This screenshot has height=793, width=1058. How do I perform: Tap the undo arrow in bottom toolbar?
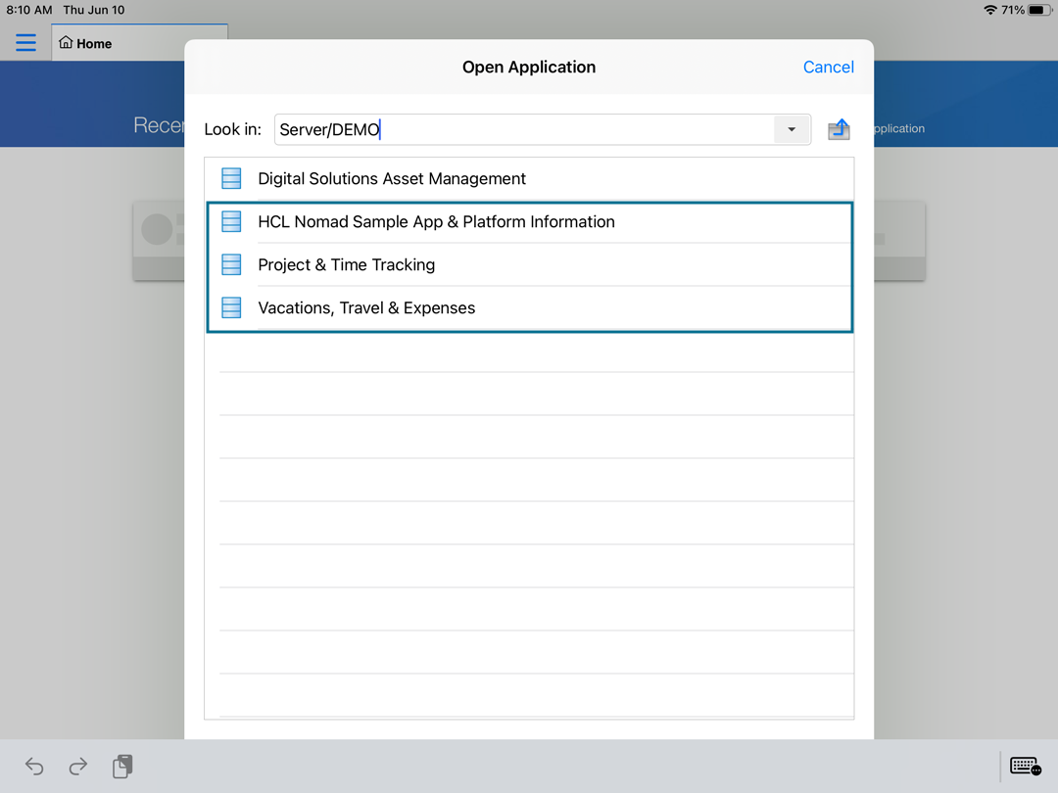tap(34, 766)
